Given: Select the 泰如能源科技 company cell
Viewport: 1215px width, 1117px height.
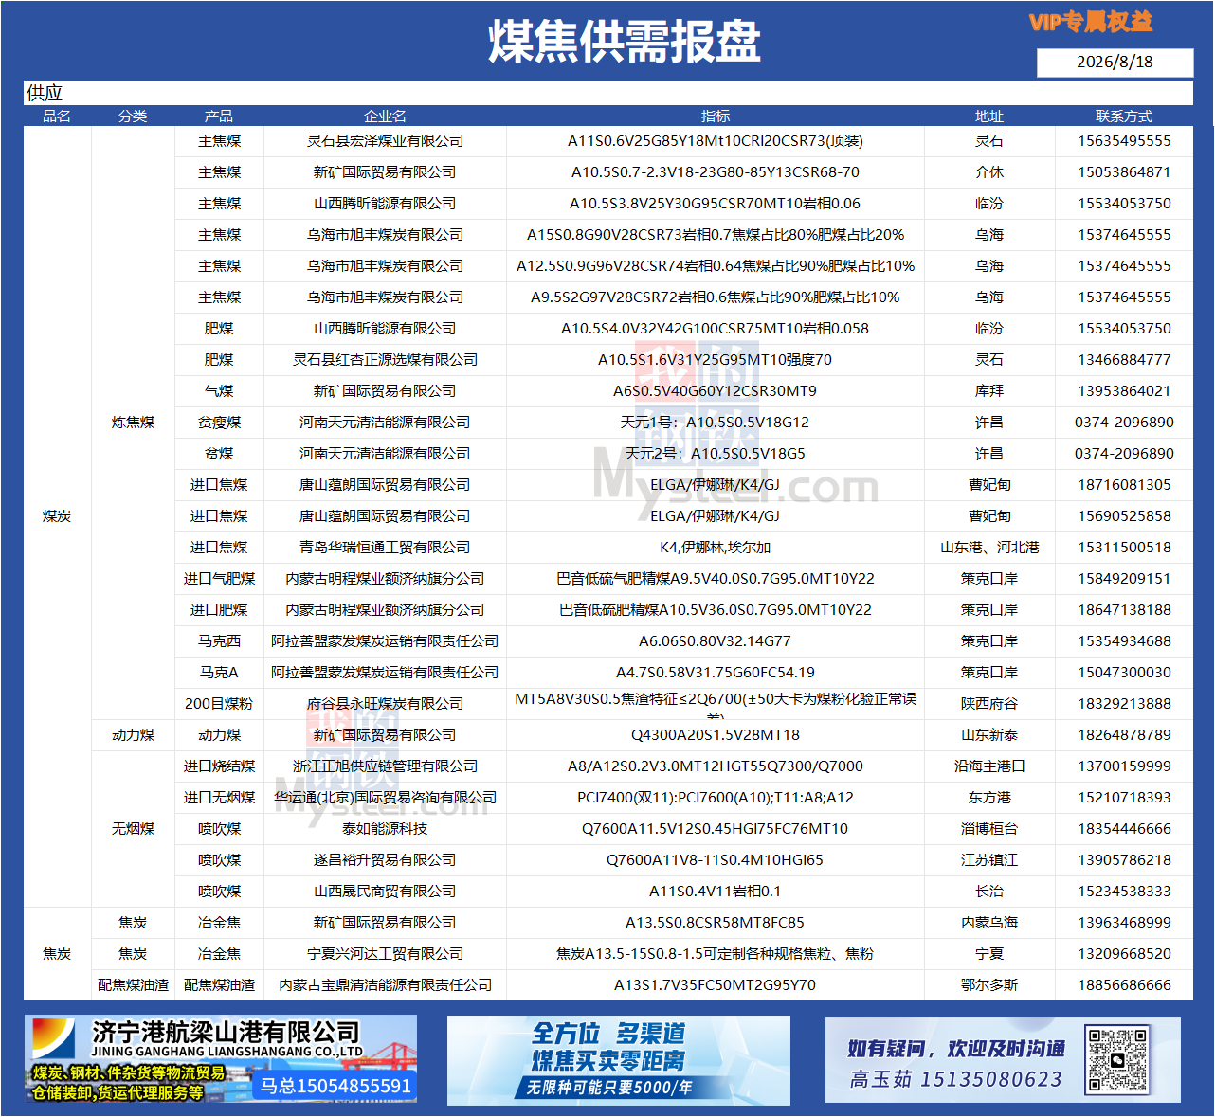Looking at the screenshot, I should [x=385, y=829].
